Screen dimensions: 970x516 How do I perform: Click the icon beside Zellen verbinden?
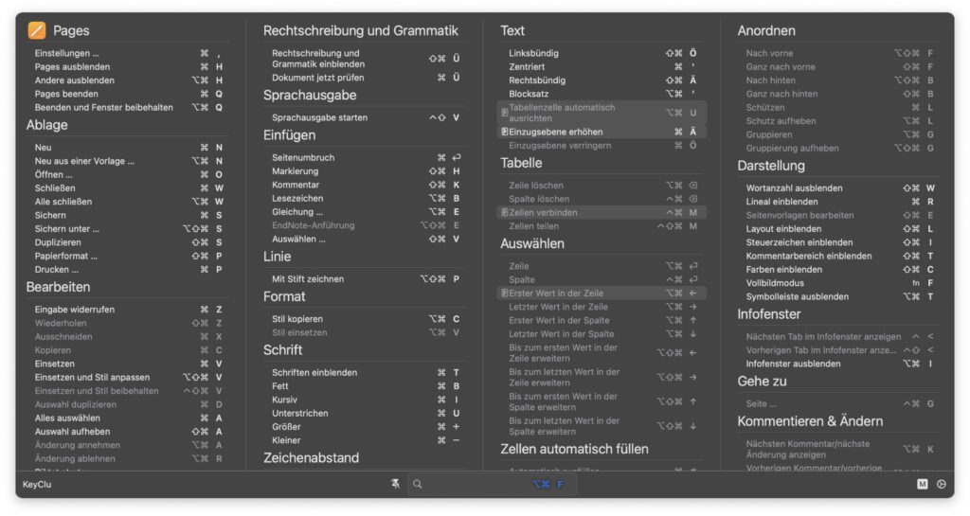[504, 213]
